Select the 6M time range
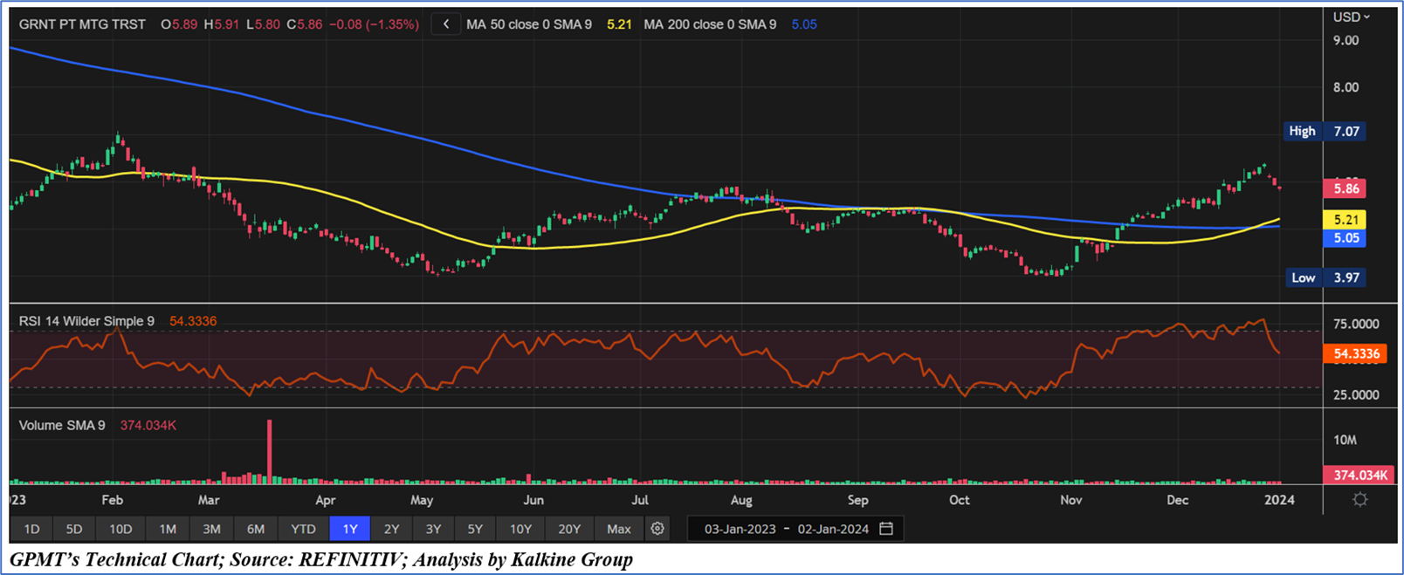 click(256, 529)
